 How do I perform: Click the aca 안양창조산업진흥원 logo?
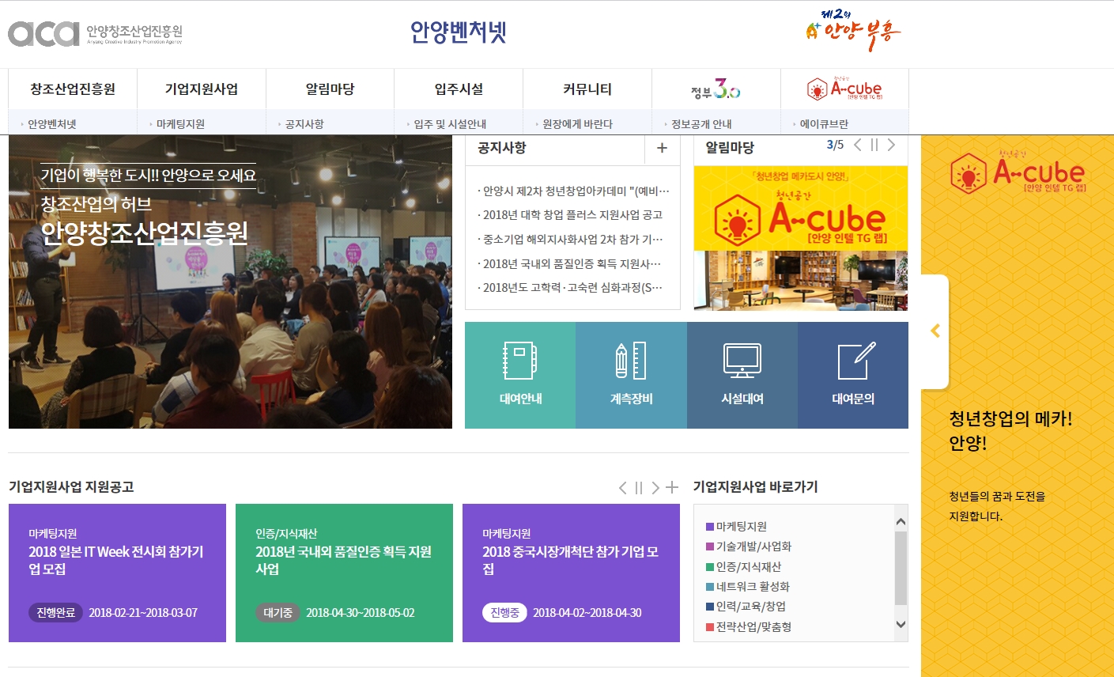point(95,33)
